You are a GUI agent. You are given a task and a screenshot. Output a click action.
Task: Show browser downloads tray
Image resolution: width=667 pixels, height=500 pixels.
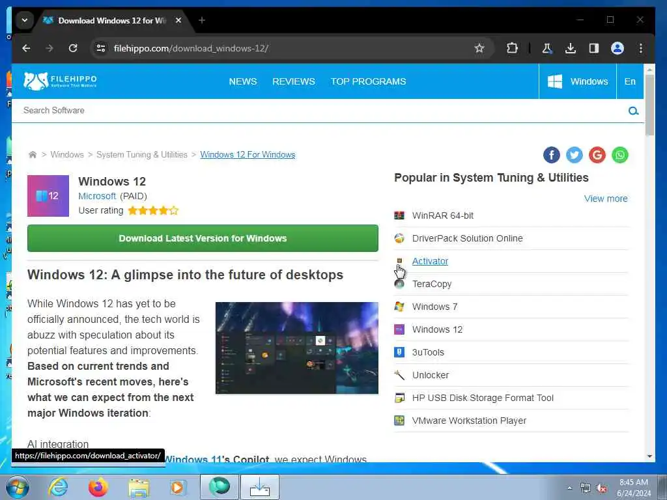pos(571,48)
